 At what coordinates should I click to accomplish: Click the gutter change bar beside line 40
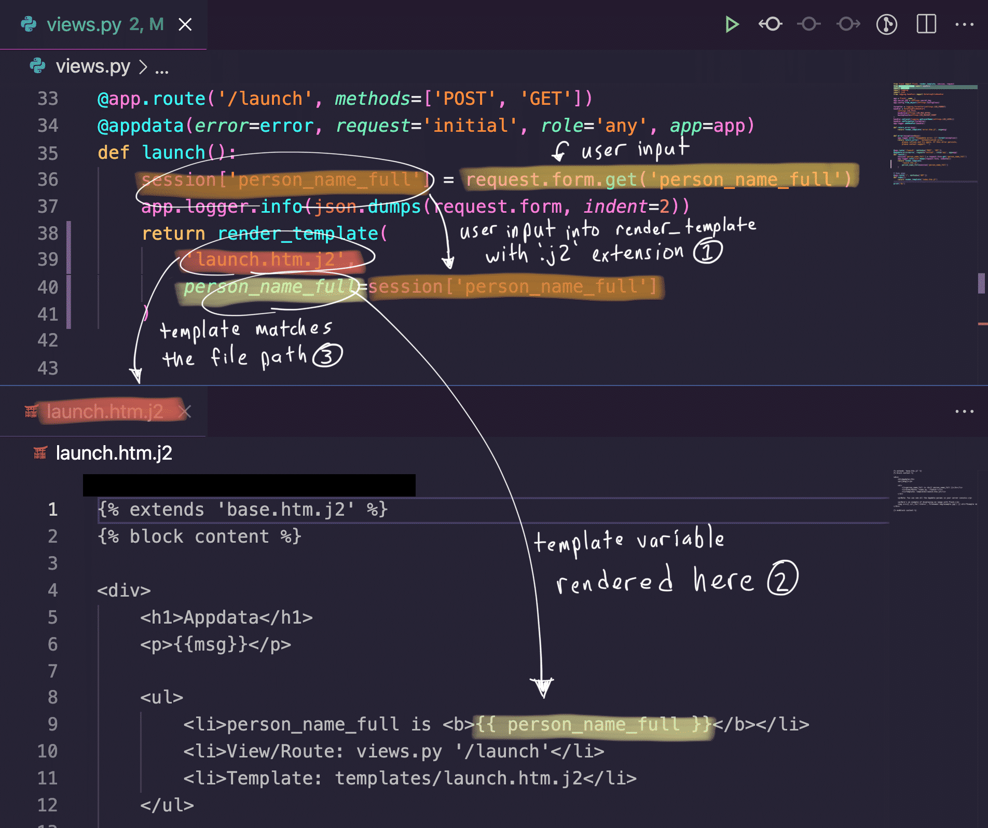tap(70, 287)
